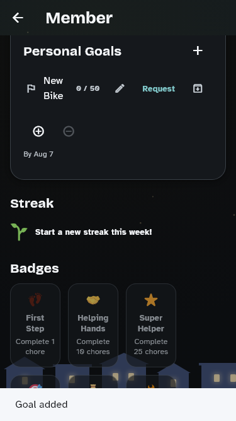
Task: Click the Start a new streak message
Action: tap(93, 232)
